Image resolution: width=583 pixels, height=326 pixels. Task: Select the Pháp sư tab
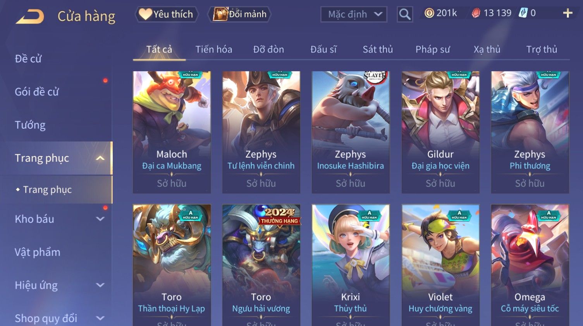pyautogui.click(x=433, y=50)
